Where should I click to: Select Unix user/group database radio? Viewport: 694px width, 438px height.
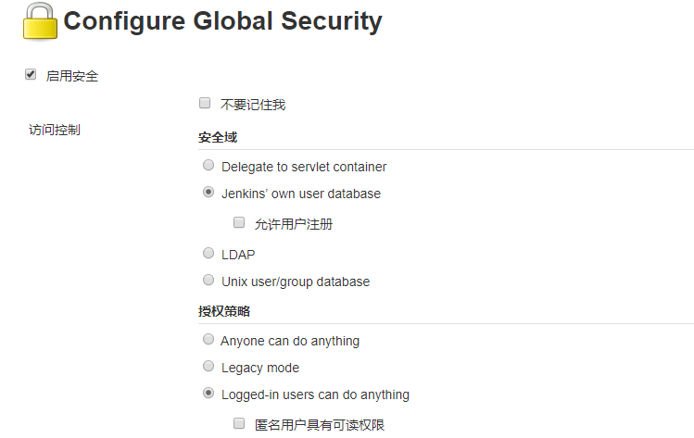[208, 280]
